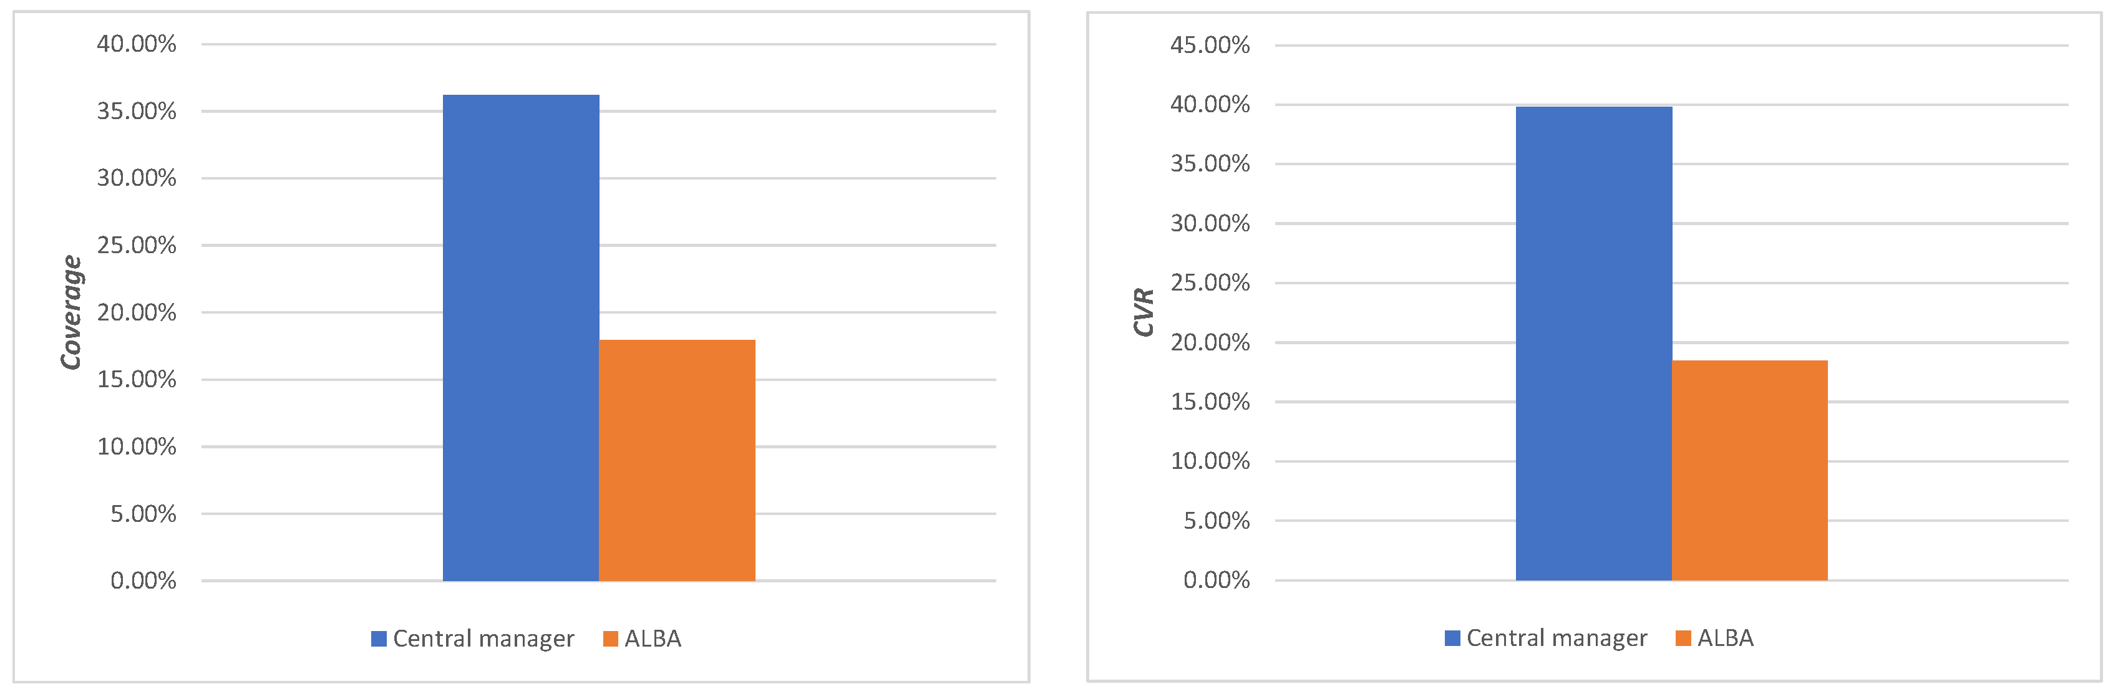Click the blue Central manager bar in Coverage chart
Screen dimensions: 2113x694
pos(521,338)
